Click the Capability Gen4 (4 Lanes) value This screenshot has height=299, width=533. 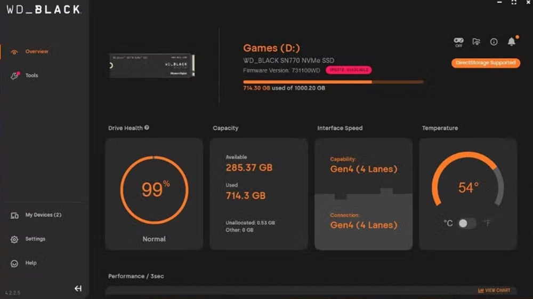(364, 169)
